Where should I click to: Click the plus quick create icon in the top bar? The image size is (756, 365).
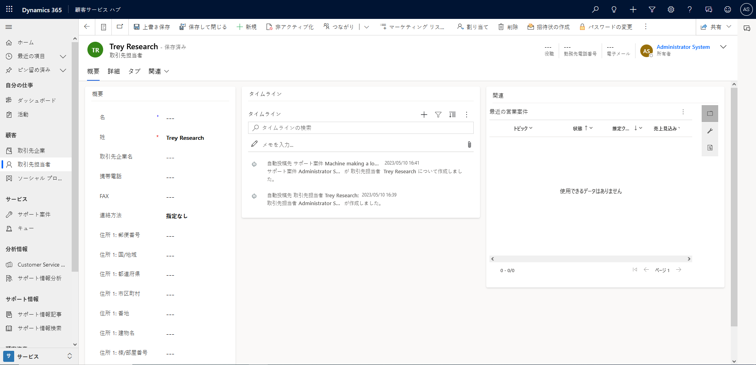tap(633, 9)
